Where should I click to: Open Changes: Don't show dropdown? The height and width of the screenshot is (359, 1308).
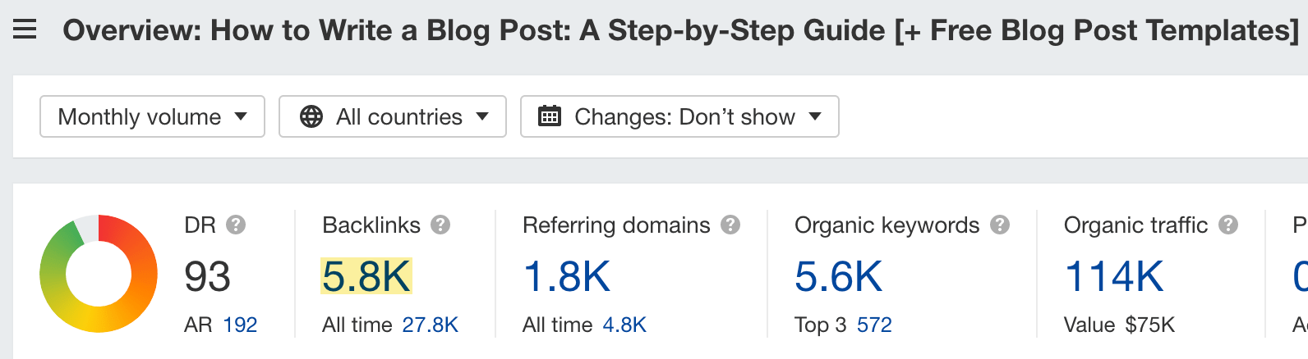tap(679, 116)
